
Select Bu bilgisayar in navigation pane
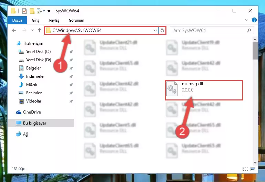(41, 123)
